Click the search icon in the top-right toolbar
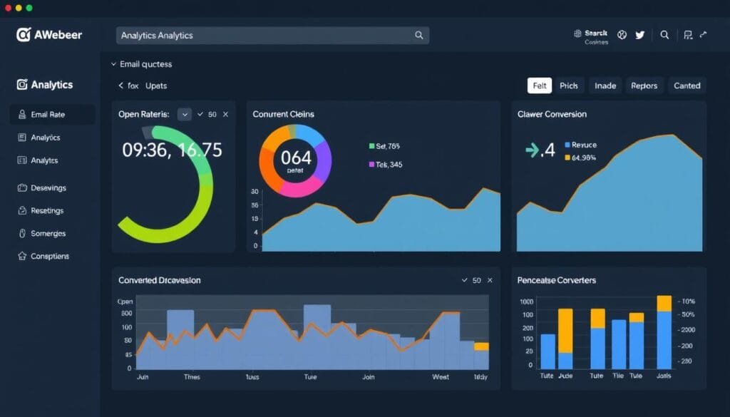Viewport: 730px width, 417px height. tap(664, 34)
